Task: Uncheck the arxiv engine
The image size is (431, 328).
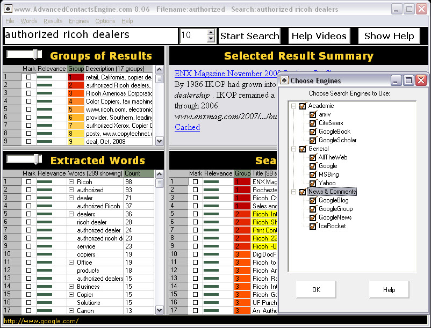Action: point(313,114)
